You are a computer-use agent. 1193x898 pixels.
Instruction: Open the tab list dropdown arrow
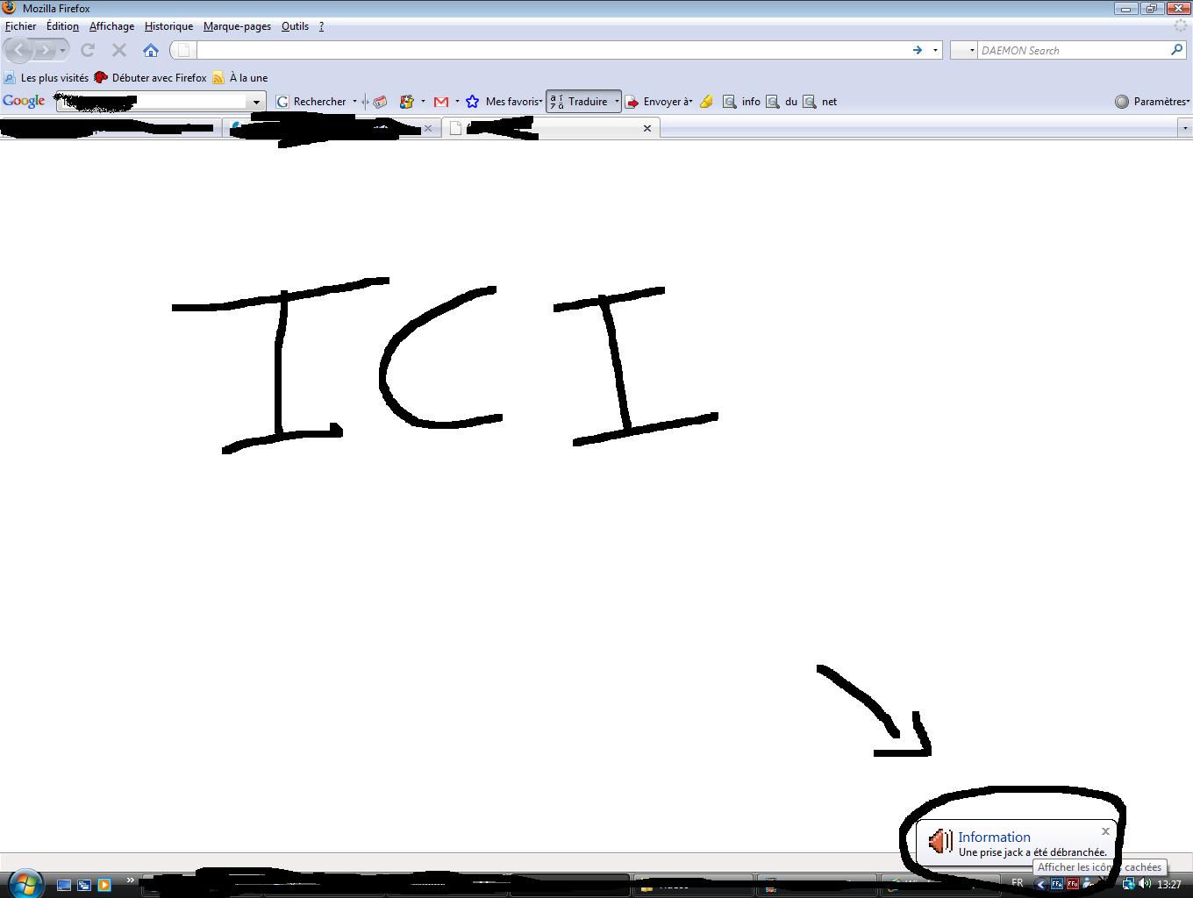(x=1185, y=128)
